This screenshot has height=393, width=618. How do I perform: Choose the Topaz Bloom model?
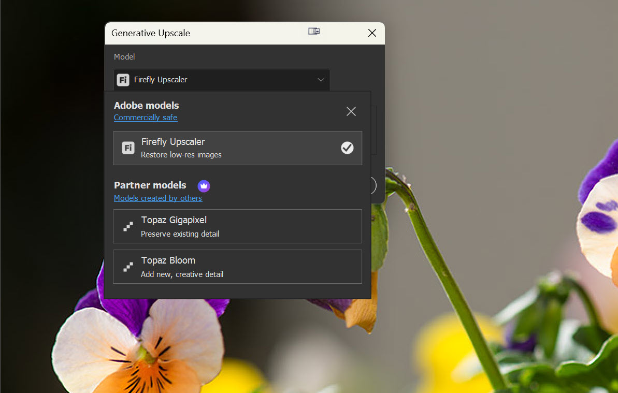pyautogui.click(x=237, y=267)
